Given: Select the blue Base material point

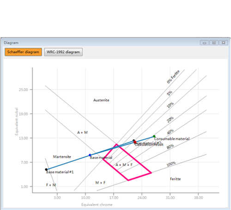Looking at the screenshot, I should point(90,155).
